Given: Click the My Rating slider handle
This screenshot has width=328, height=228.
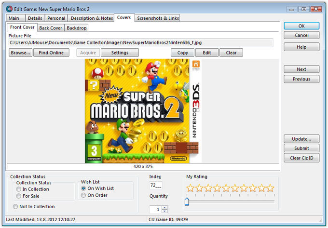Looking at the screenshot, I should [x=187, y=201].
